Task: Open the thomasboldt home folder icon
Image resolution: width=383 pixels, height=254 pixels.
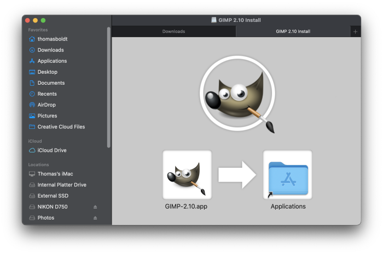Action: click(x=32, y=39)
